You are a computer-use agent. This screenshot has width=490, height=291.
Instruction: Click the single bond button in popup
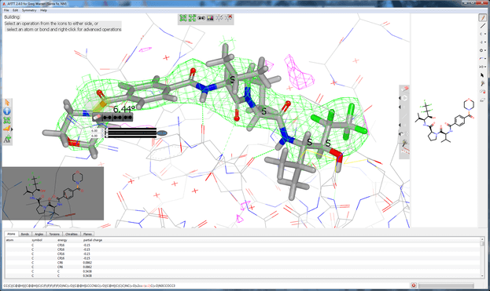[x=107, y=118]
